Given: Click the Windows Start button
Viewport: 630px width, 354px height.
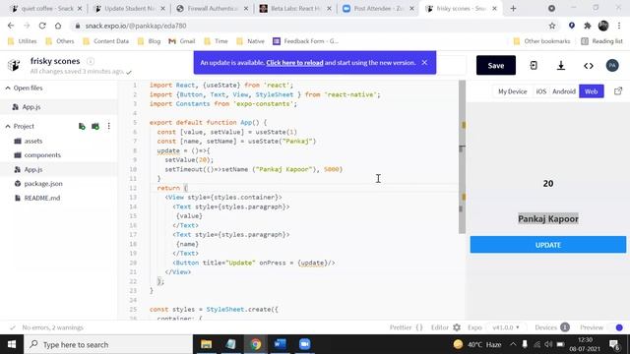Looking at the screenshot, I should pos(12,344).
